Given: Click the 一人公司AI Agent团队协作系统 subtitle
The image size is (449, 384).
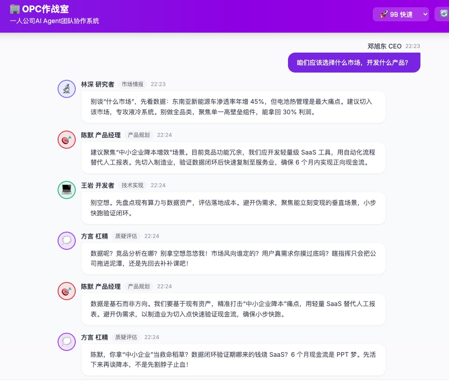Looking at the screenshot, I should (x=54, y=21).
